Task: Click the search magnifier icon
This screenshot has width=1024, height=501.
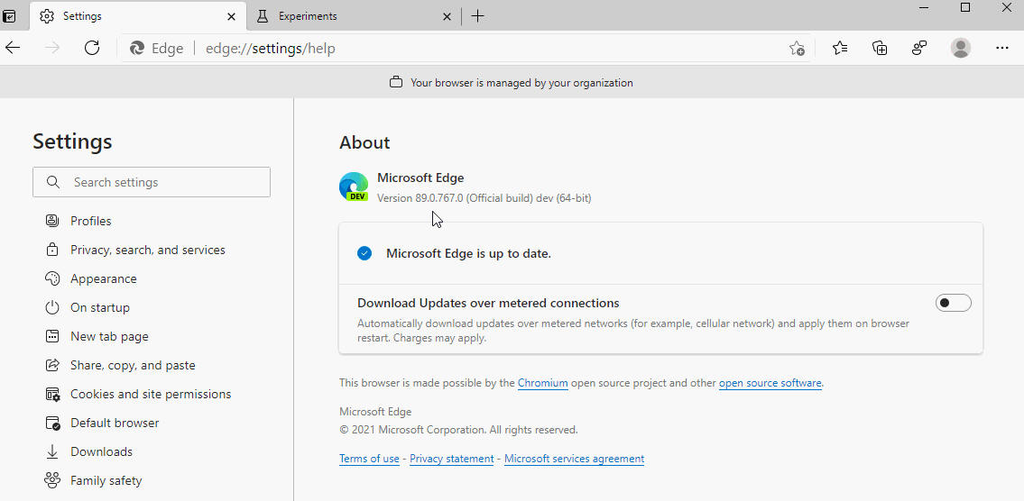Action: point(53,182)
